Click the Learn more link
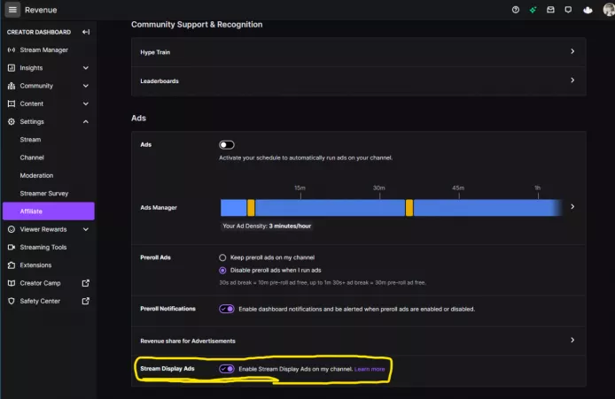This screenshot has width=615, height=399. click(370, 369)
